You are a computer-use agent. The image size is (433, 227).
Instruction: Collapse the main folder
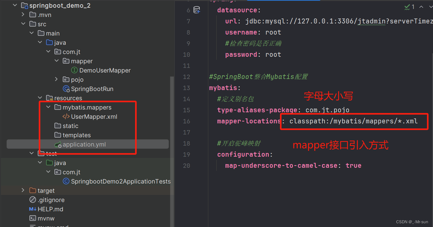(x=32, y=33)
